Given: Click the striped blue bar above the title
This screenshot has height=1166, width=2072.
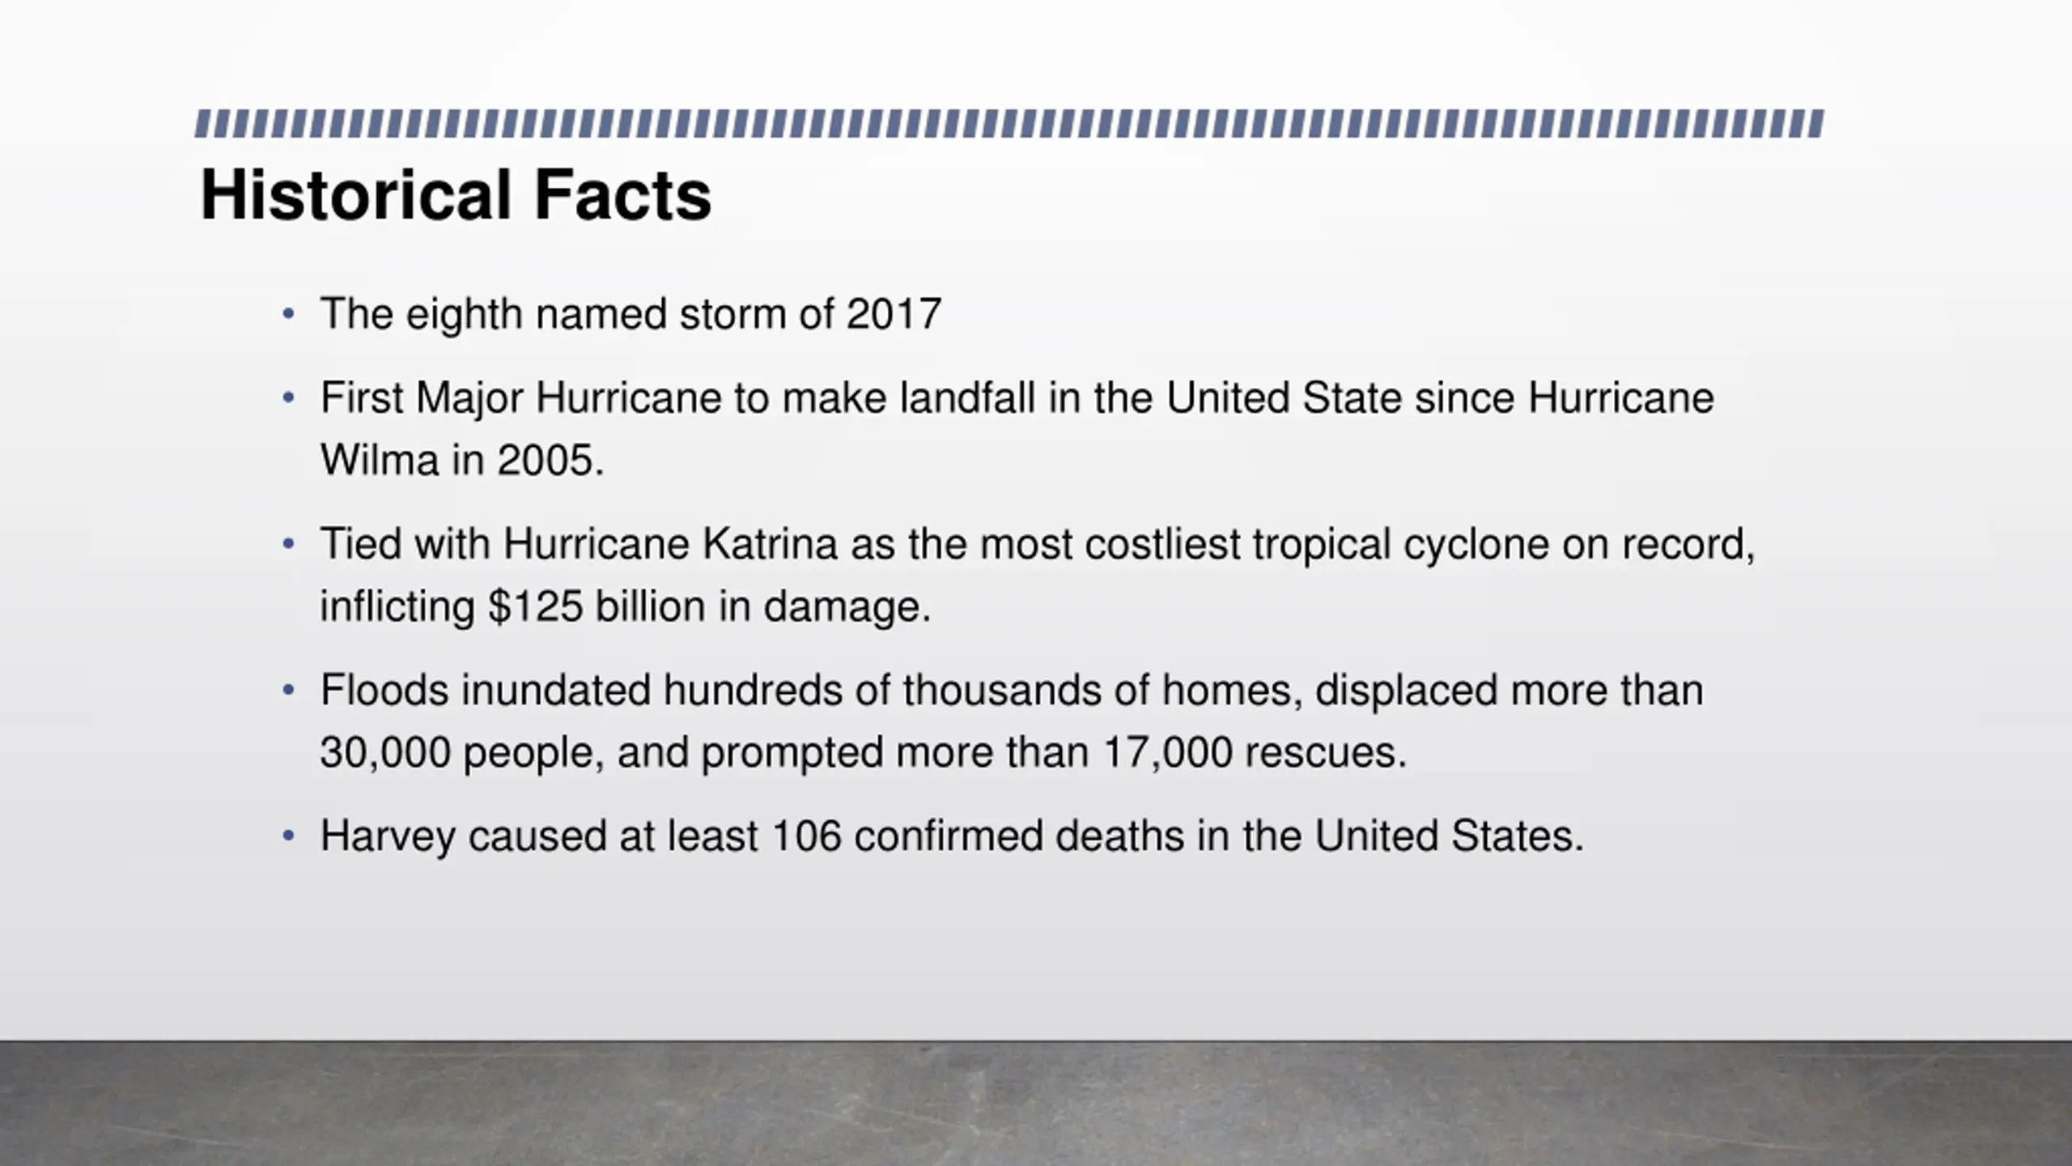Looking at the screenshot, I should (1008, 124).
